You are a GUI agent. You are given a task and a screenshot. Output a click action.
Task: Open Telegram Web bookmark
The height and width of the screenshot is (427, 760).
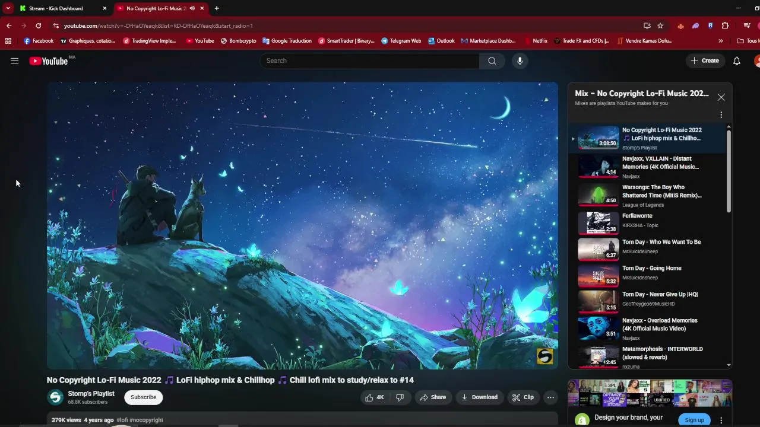click(x=401, y=41)
